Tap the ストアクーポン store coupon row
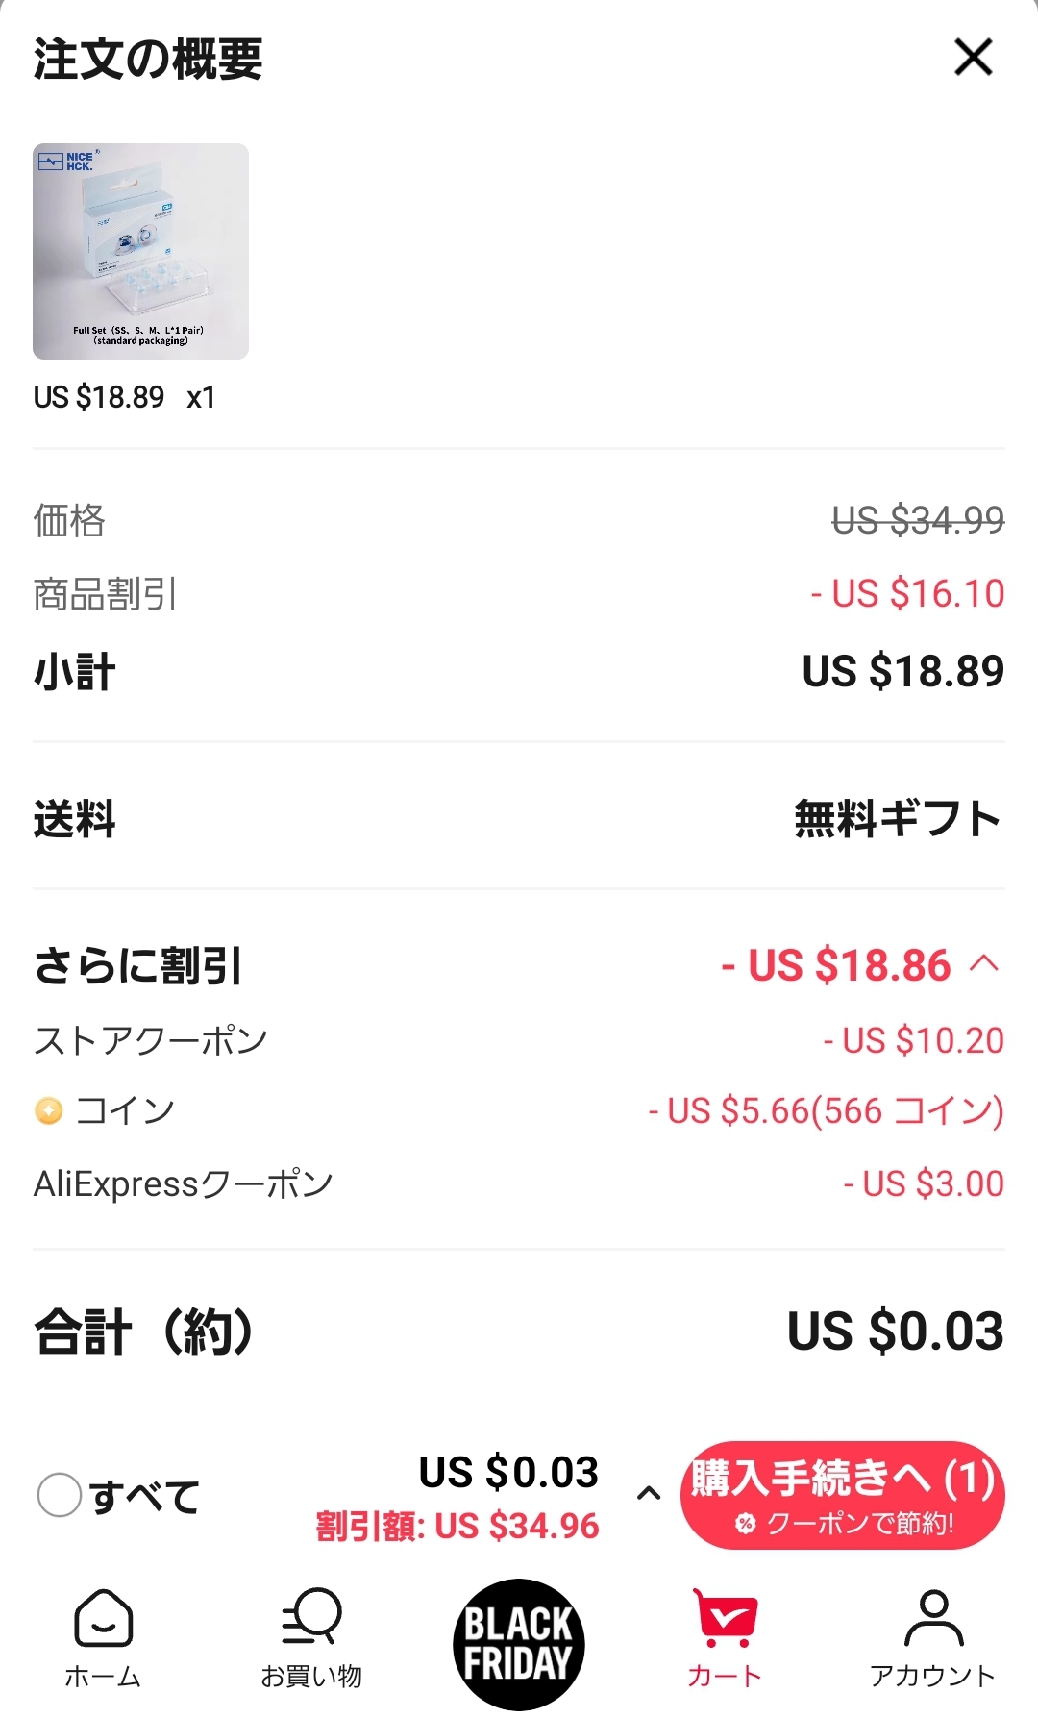 click(x=151, y=1040)
